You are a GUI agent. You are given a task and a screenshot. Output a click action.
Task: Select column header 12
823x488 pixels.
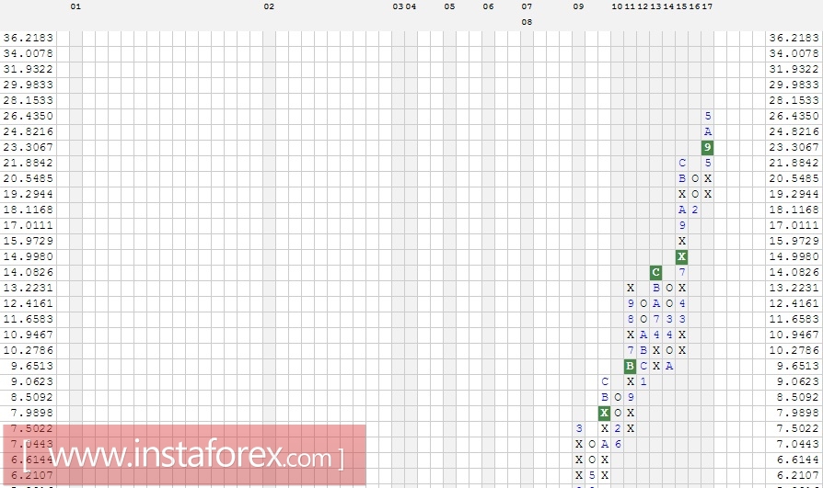coord(643,6)
